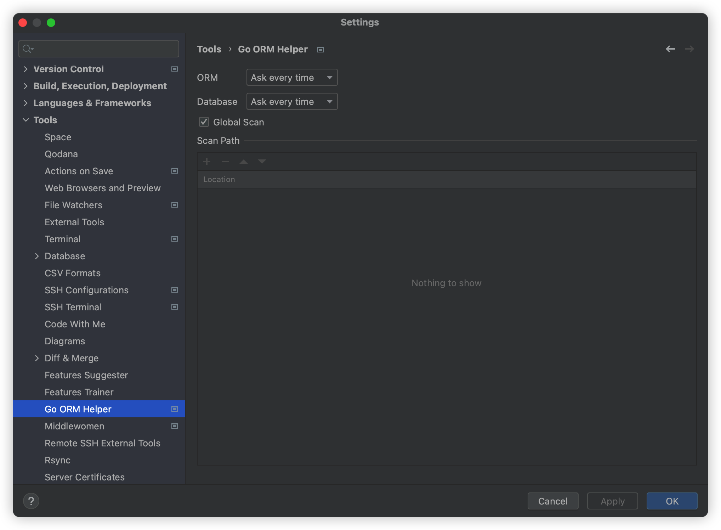Screen dimensions: 721x530
Task: Click the remove scan path minus icon
Action: point(225,162)
